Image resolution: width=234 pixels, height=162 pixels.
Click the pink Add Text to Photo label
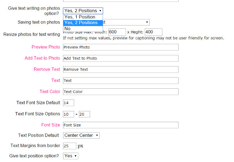click(42, 58)
